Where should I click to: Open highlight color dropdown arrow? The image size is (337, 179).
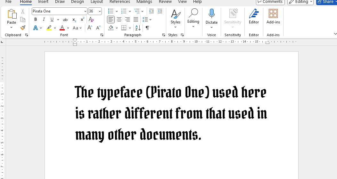[55, 28]
